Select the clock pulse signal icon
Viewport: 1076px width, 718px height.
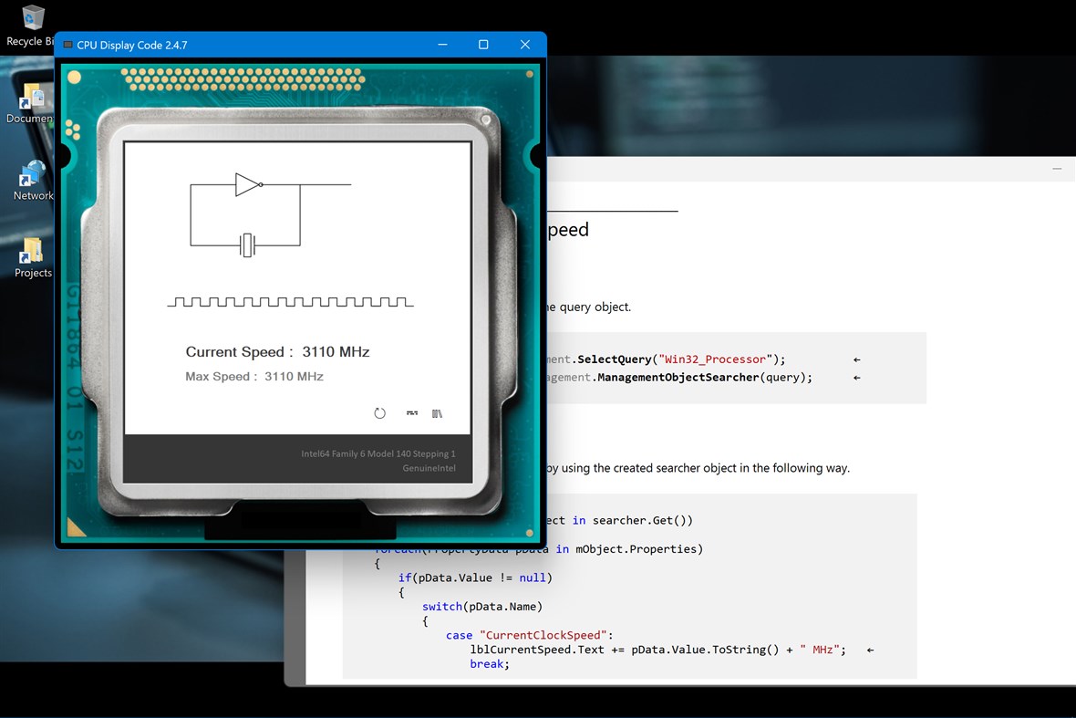411,412
